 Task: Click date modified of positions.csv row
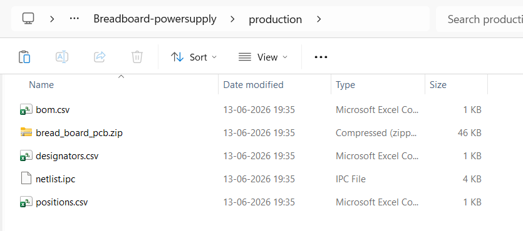[x=259, y=202]
